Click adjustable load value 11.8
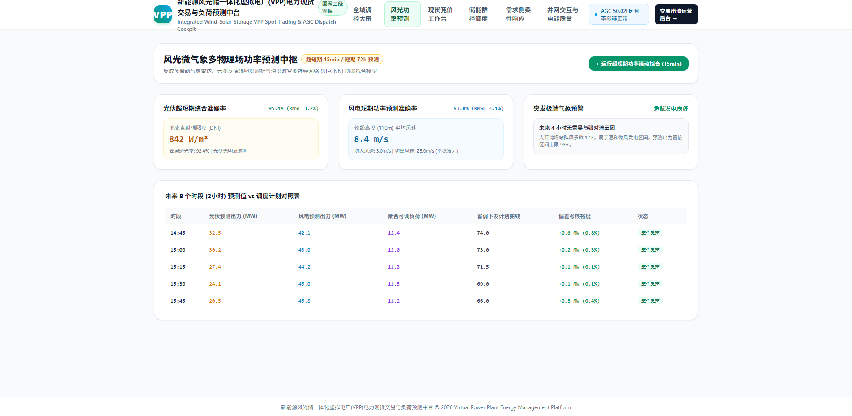Screen dimensions: 852x416 [x=394, y=267]
